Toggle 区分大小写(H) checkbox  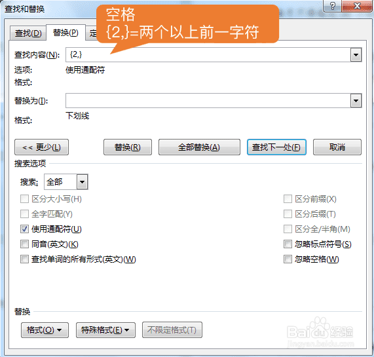click(x=24, y=199)
